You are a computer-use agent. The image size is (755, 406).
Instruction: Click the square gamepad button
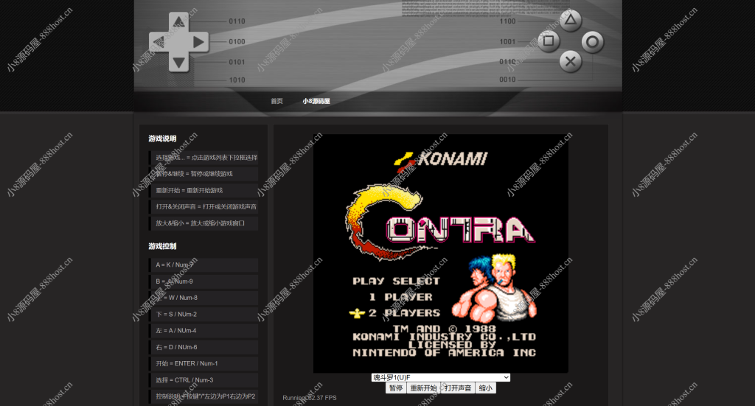549,41
